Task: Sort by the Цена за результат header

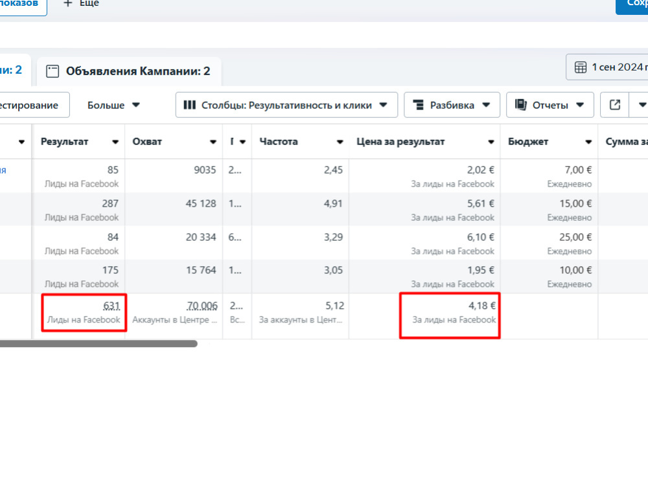Action: [x=400, y=142]
